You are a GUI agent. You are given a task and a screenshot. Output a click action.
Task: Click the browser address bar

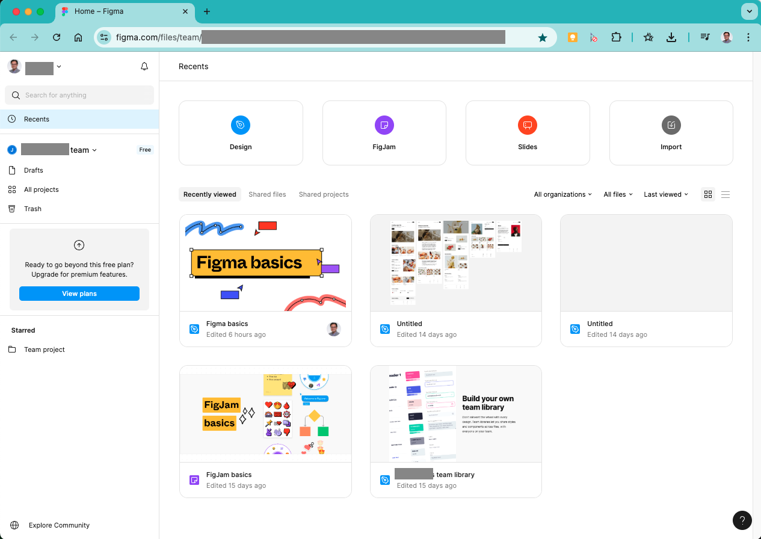click(325, 37)
